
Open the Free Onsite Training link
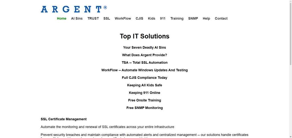click(145, 100)
